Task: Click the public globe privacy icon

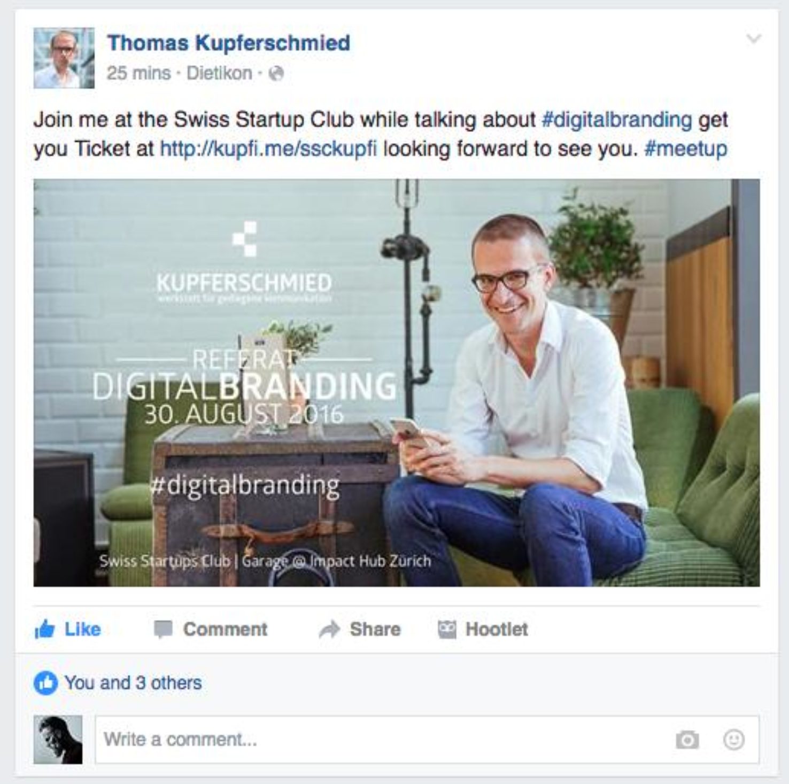Action: 276,73
